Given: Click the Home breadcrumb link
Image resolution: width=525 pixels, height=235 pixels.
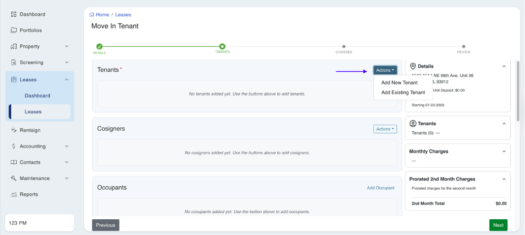Looking at the screenshot, I should 99,15.
